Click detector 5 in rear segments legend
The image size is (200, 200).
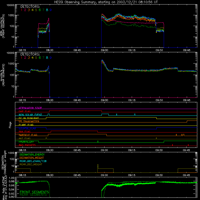pos(36,58)
